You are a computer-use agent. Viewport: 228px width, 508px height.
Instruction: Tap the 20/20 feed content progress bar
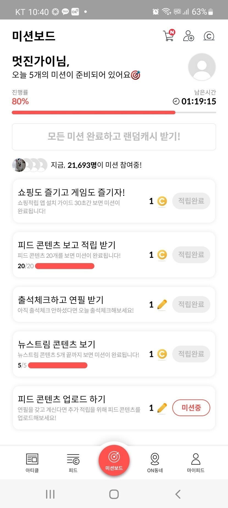[65, 266]
